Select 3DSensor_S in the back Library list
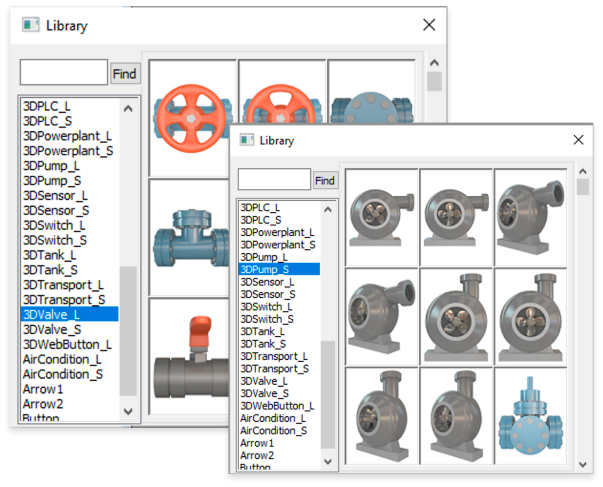The height and width of the screenshot is (487, 603). tap(56, 211)
